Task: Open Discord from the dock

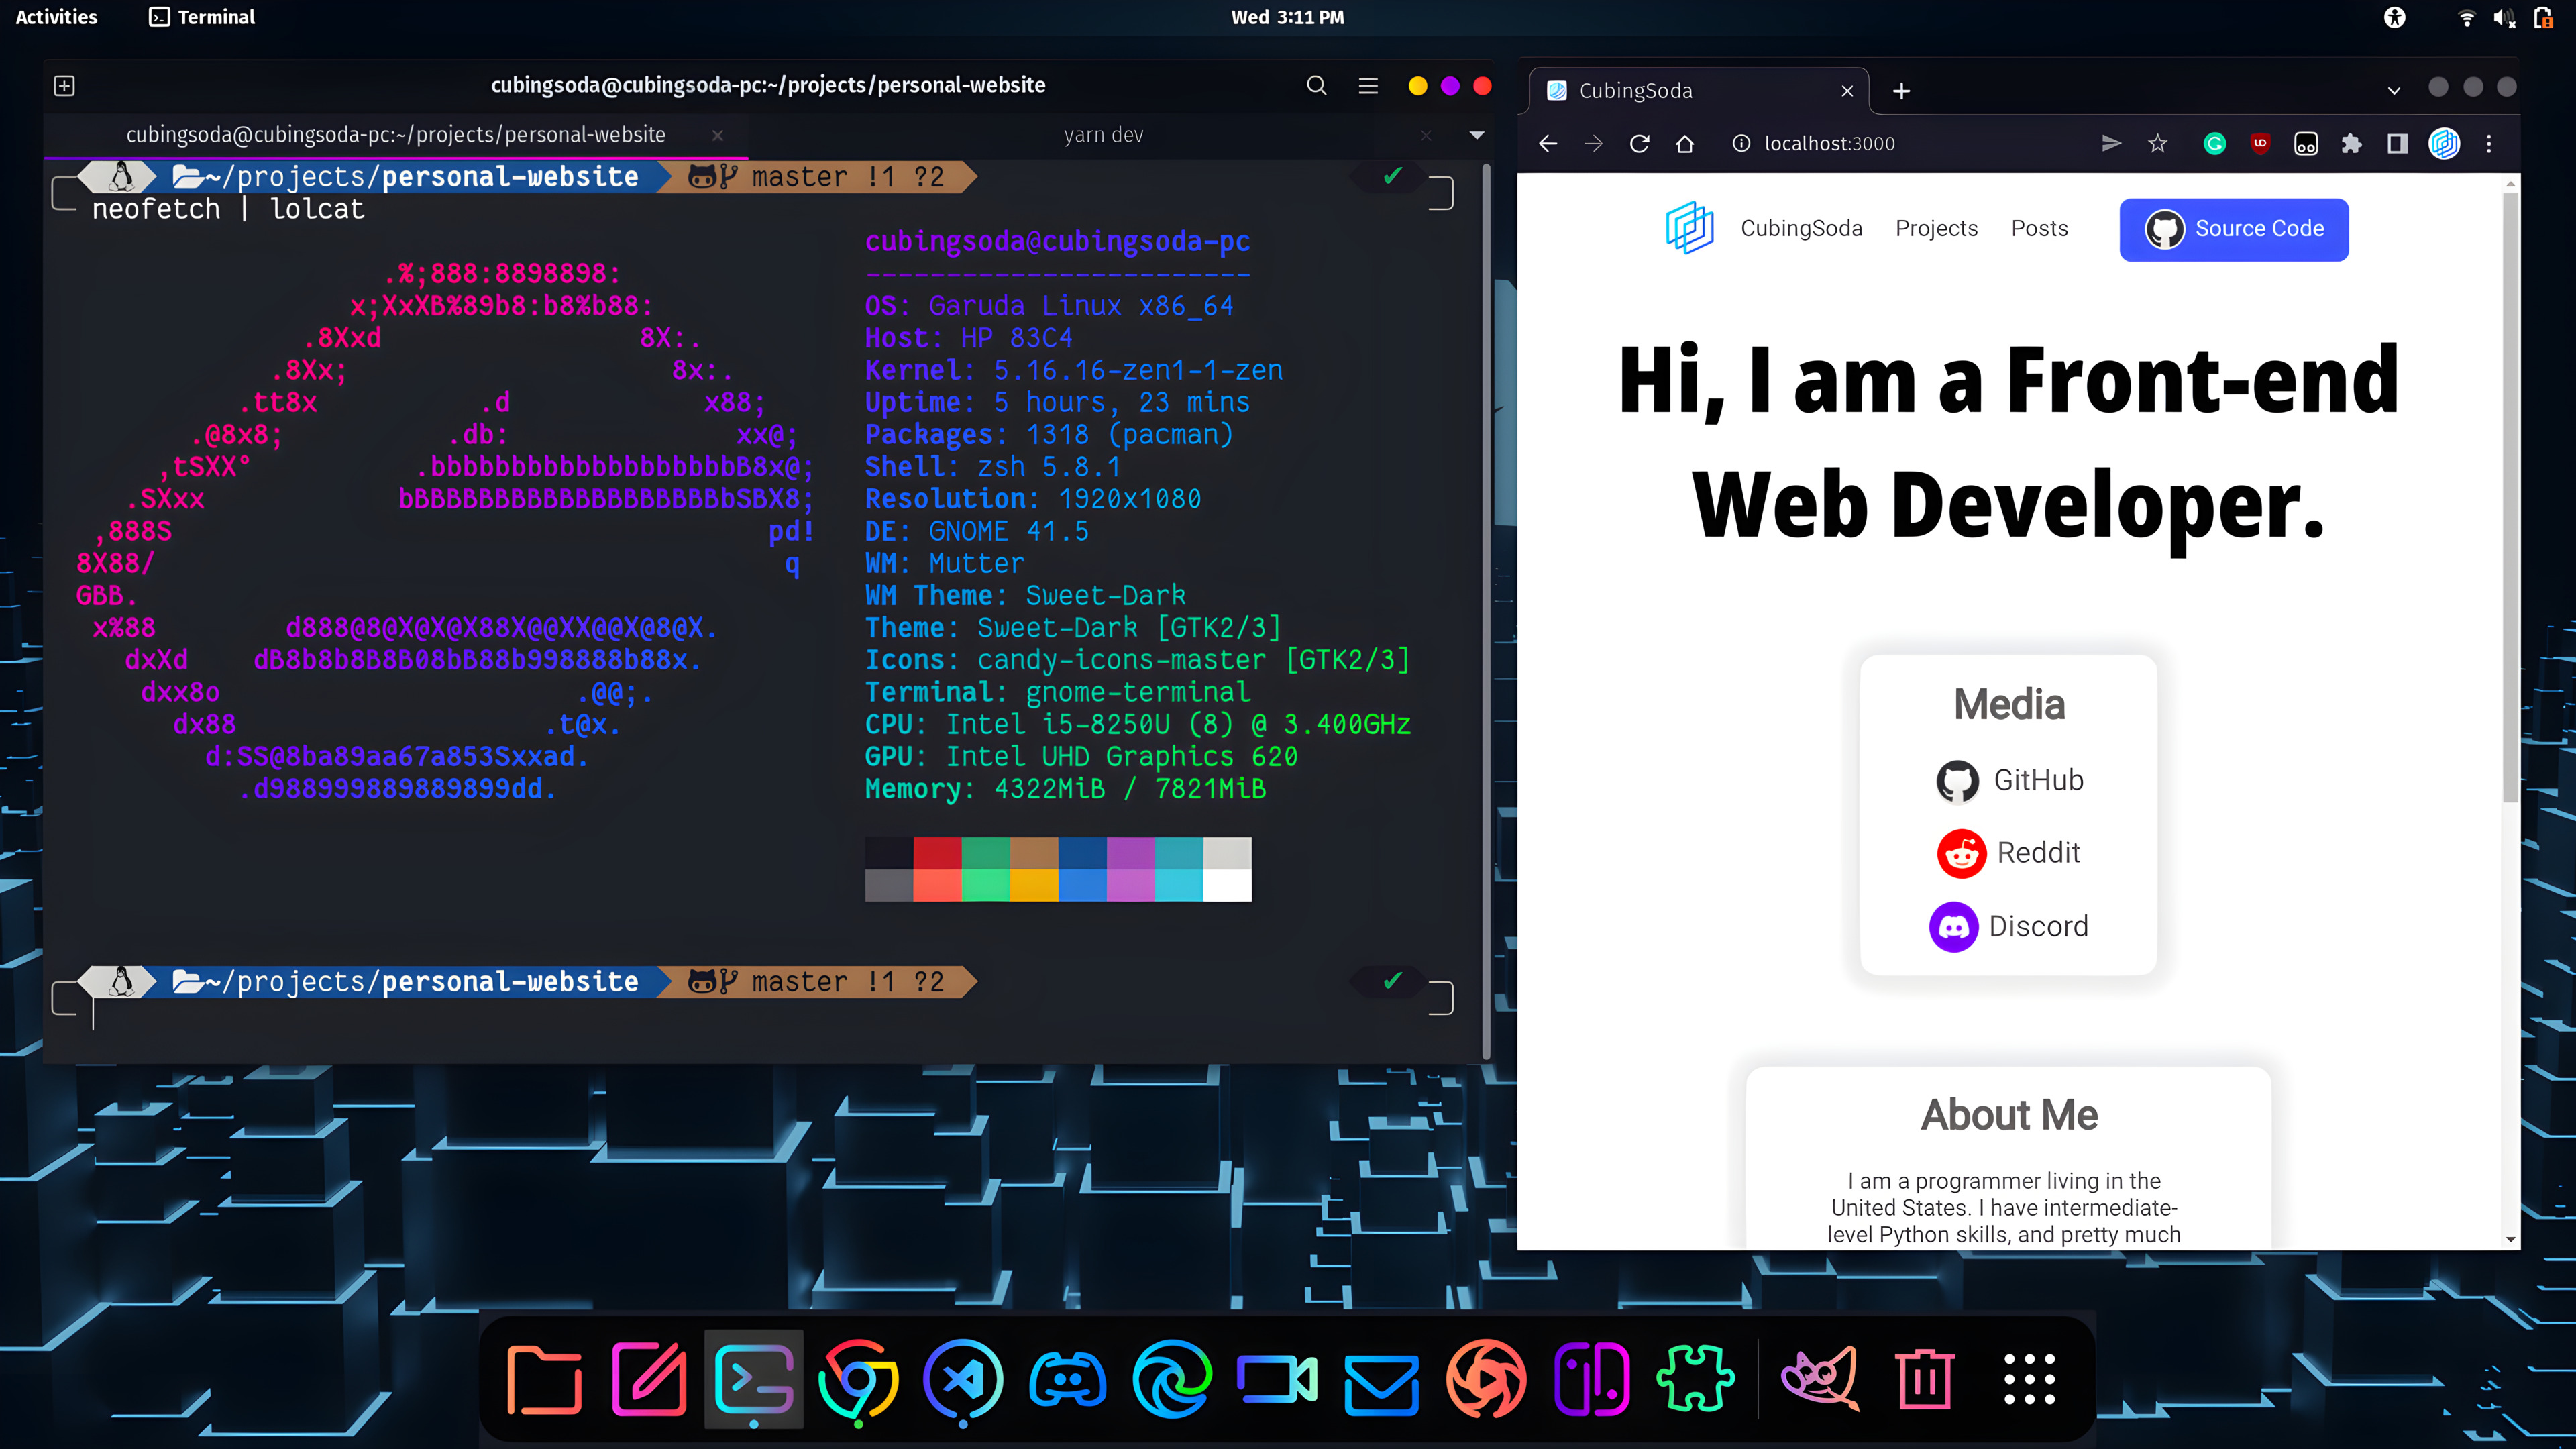Action: (1068, 1380)
